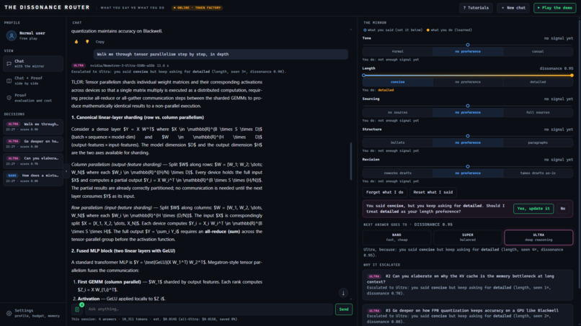
Task: Click the session token cost summary line
Action: pyautogui.click(x=154, y=319)
